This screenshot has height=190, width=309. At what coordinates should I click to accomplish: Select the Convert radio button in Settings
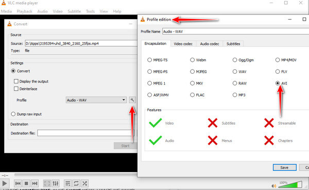pyautogui.click(x=13, y=71)
